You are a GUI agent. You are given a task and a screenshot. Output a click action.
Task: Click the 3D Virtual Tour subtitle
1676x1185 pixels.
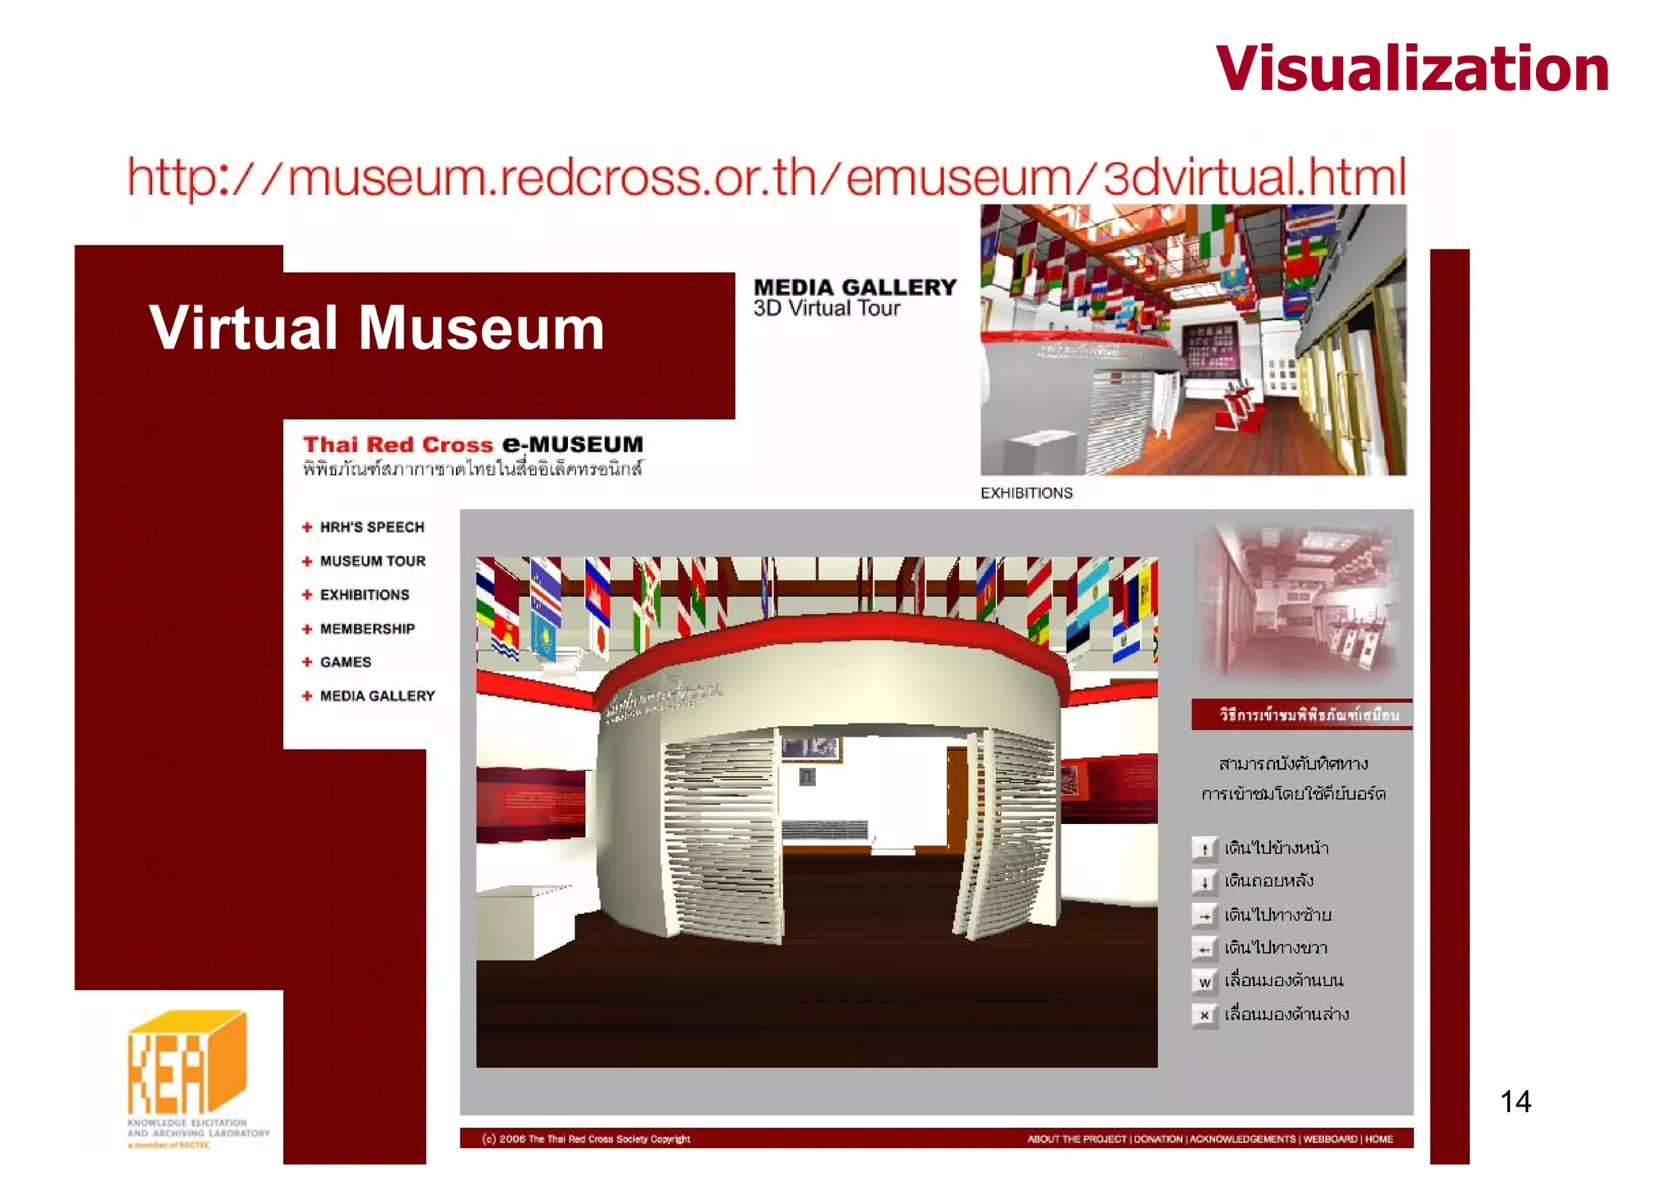click(x=827, y=309)
